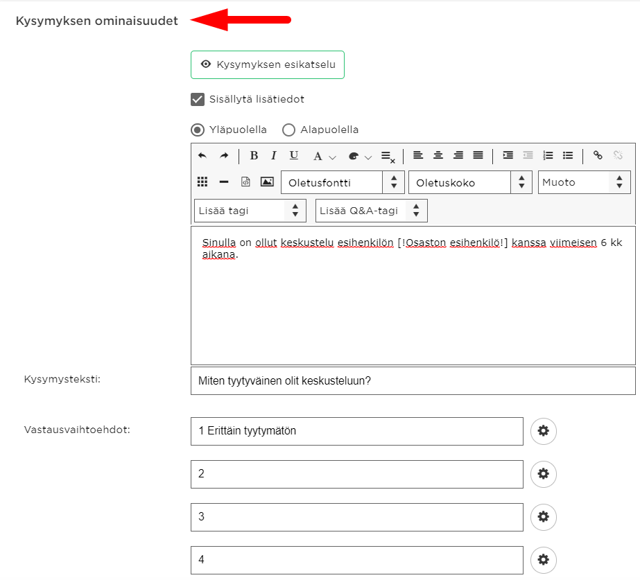Open settings gear for answer option 2
640x580 pixels.
pyautogui.click(x=543, y=474)
